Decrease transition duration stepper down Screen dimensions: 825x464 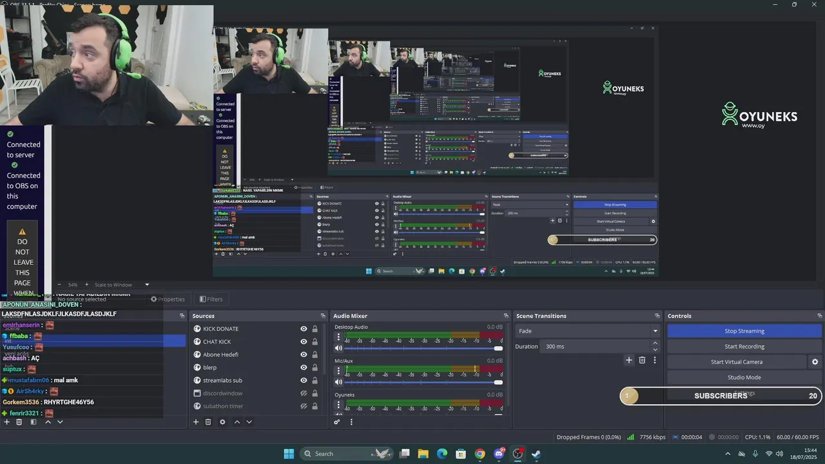pyautogui.click(x=655, y=349)
